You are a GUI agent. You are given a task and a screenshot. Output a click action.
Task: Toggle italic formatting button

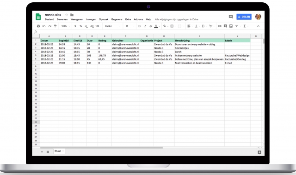point(145,26)
